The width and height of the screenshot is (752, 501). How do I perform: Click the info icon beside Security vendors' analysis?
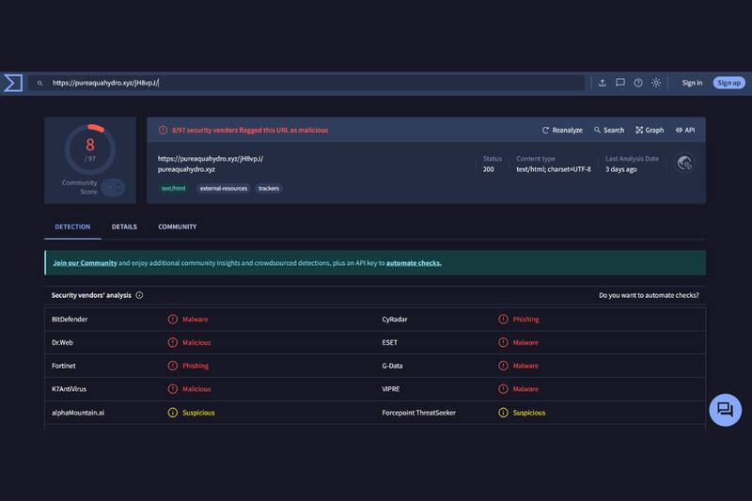[x=139, y=295]
